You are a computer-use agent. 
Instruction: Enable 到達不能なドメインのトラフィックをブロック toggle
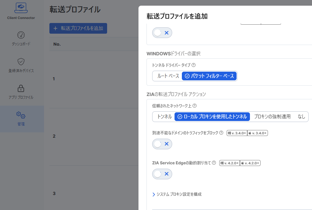pos(162,144)
